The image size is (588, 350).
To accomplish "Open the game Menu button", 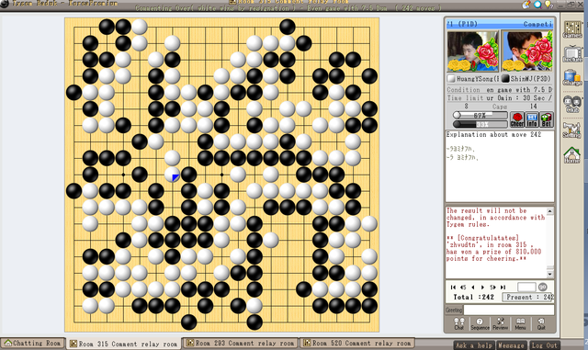I will [x=520, y=323].
